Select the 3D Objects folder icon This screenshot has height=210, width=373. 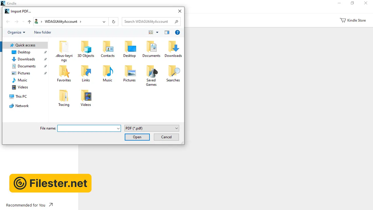click(86, 47)
